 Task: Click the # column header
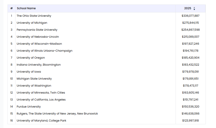click(x=11, y=8)
